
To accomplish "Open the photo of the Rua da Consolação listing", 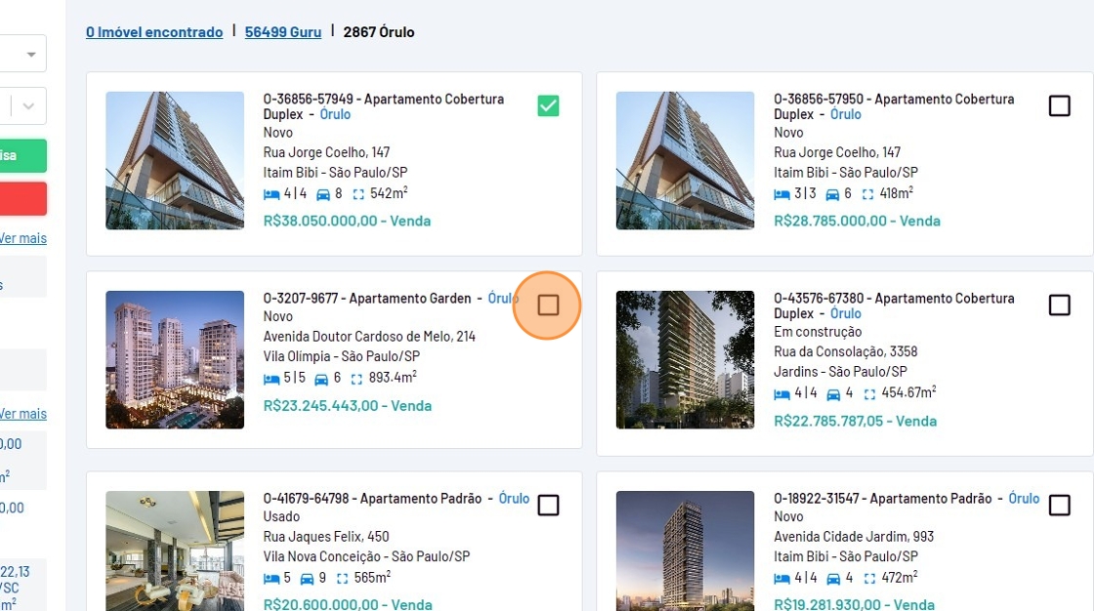I will 685,360.
